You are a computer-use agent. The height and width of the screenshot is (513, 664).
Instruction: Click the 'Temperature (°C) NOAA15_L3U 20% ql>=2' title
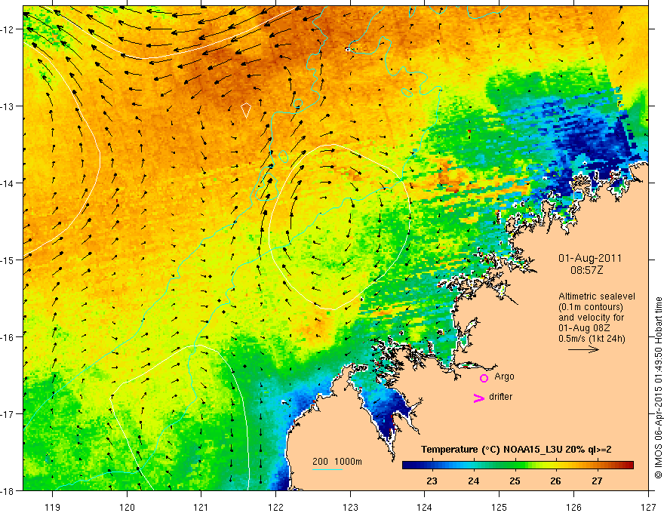[x=516, y=450]
